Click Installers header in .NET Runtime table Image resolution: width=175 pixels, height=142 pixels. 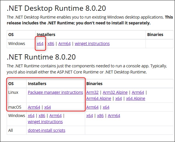point(37,84)
